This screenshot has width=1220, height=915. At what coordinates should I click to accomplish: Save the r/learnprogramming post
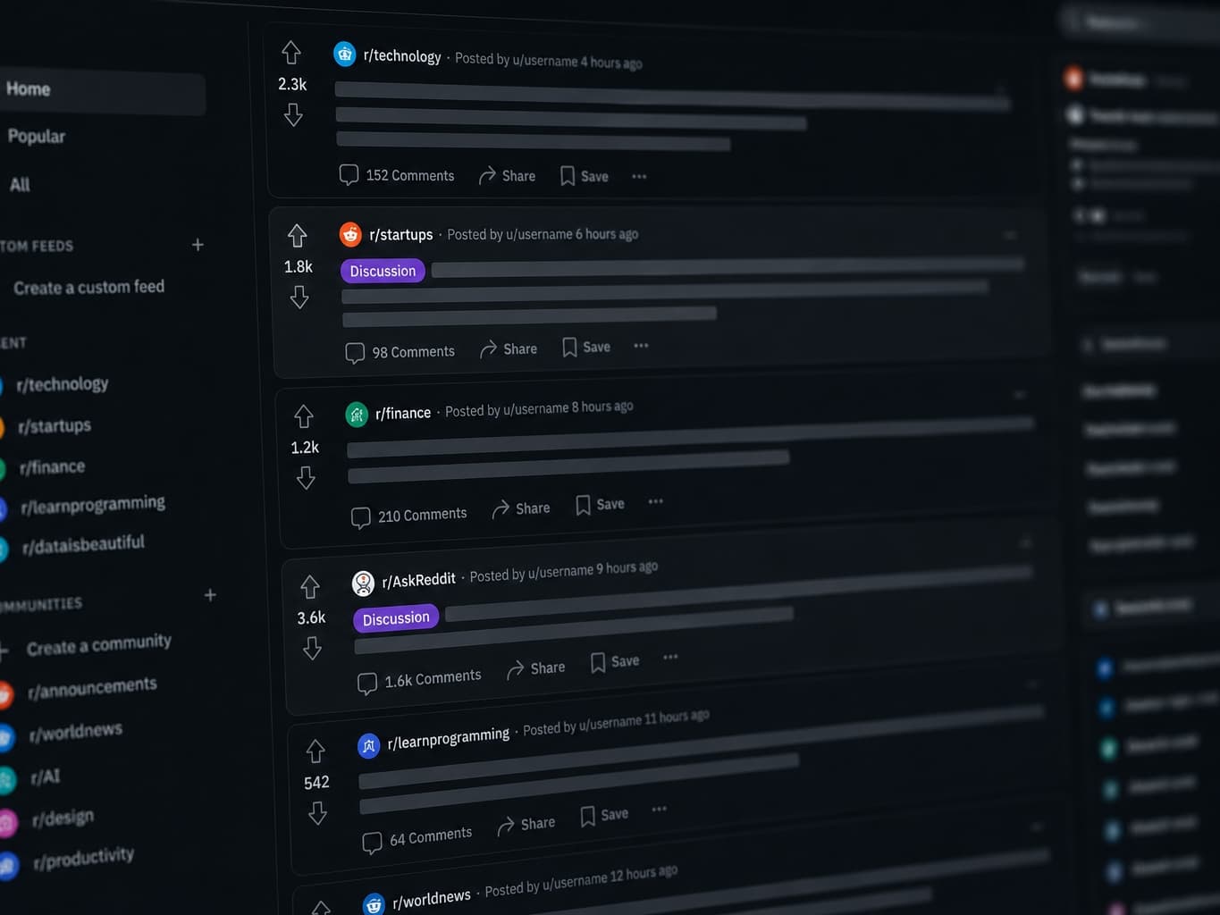[604, 816]
